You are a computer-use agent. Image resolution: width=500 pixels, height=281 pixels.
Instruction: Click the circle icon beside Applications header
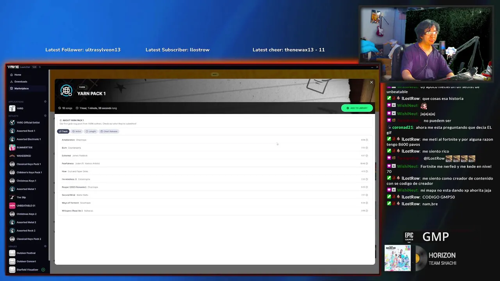[45, 101]
